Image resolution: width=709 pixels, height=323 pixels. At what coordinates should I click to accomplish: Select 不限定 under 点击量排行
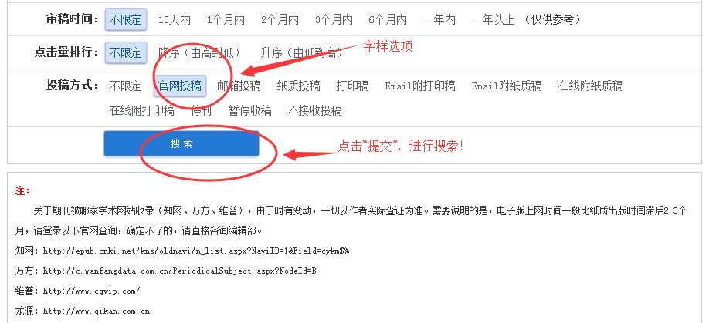pyautogui.click(x=126, y=52)
